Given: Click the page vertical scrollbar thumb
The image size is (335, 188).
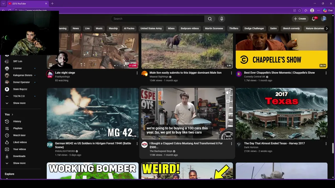Looking at the screenshot, I should pyautogui.click(x=333, y=148).
